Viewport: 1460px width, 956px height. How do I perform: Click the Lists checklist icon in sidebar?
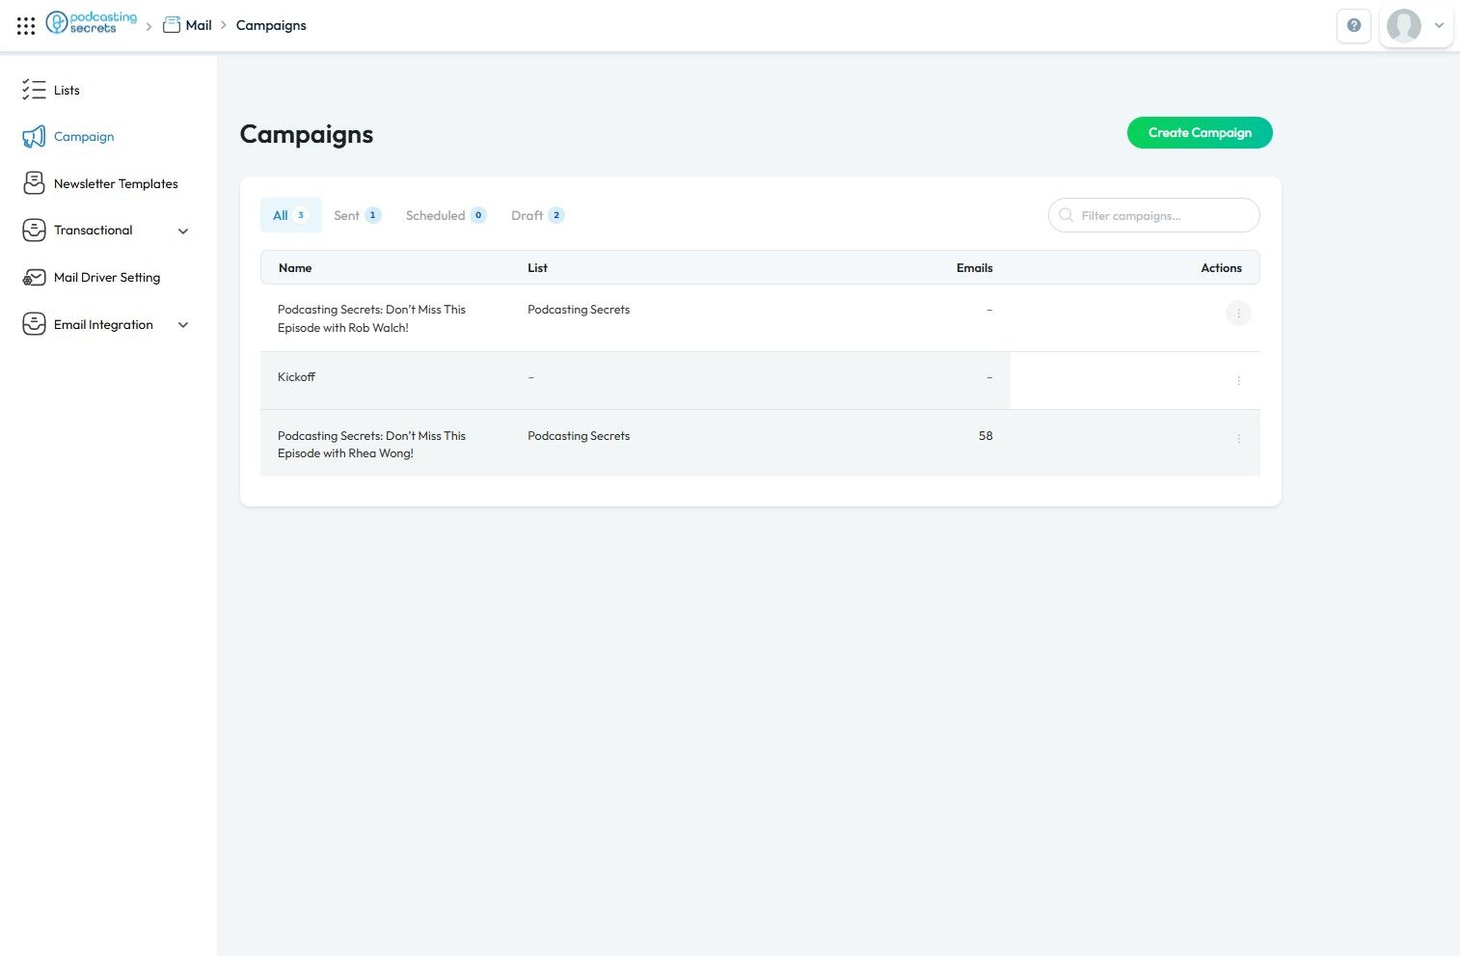coord(34,90)
